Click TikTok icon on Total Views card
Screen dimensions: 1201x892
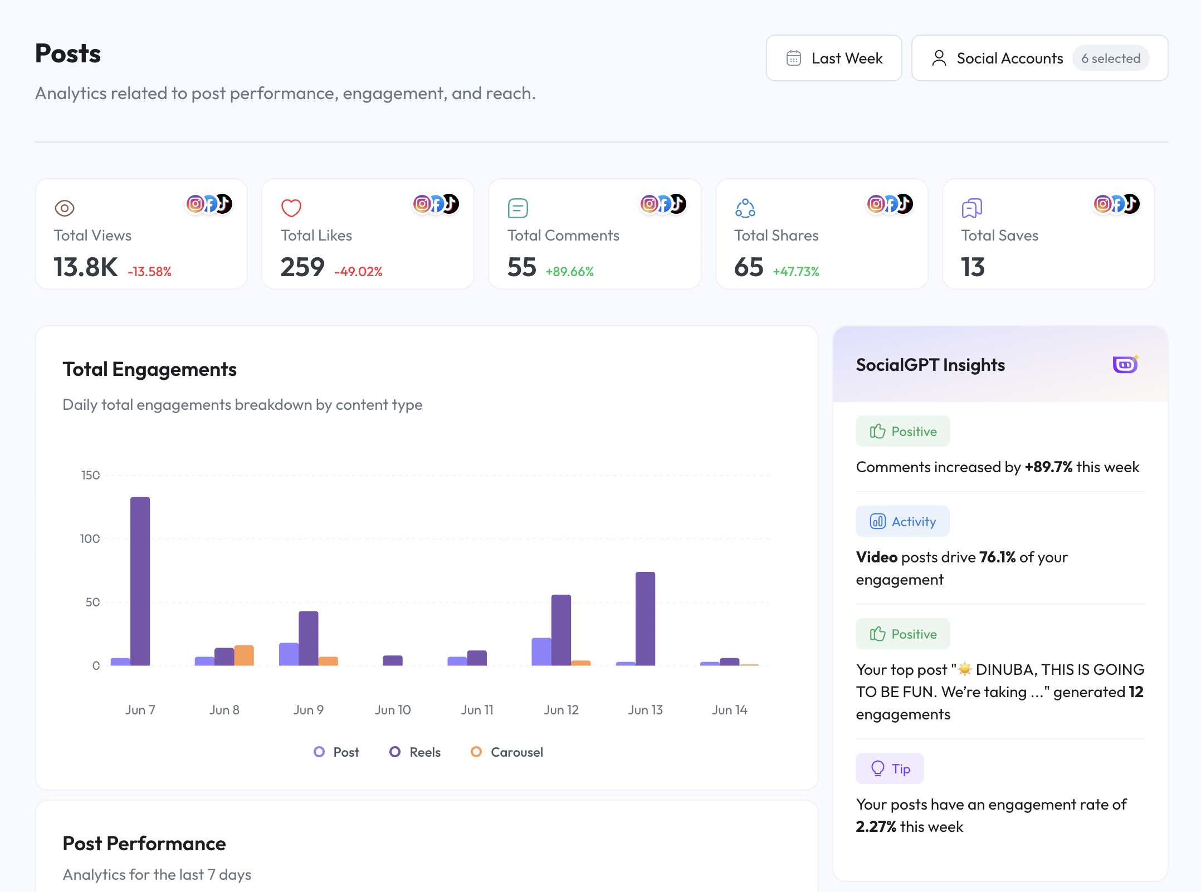click(x=223, y=204)
